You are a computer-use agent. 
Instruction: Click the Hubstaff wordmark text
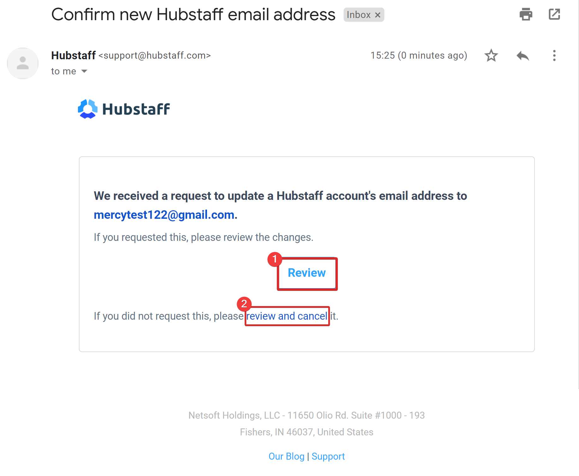click(136, 109)
